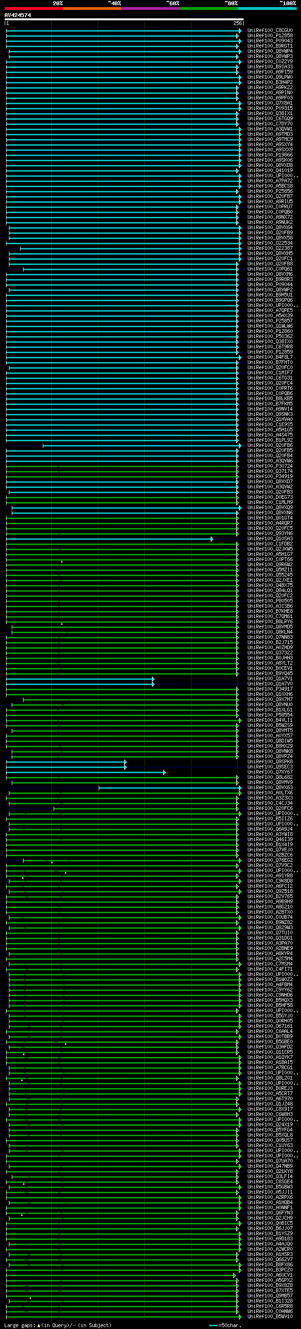Click the white query sequence bar
301x1329 pixels.
tap(124, 20)
